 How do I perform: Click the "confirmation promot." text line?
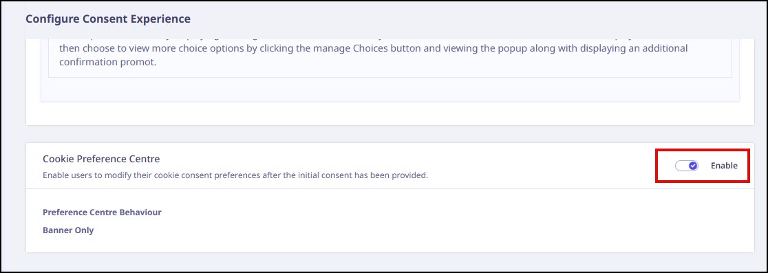coord(108,63)
